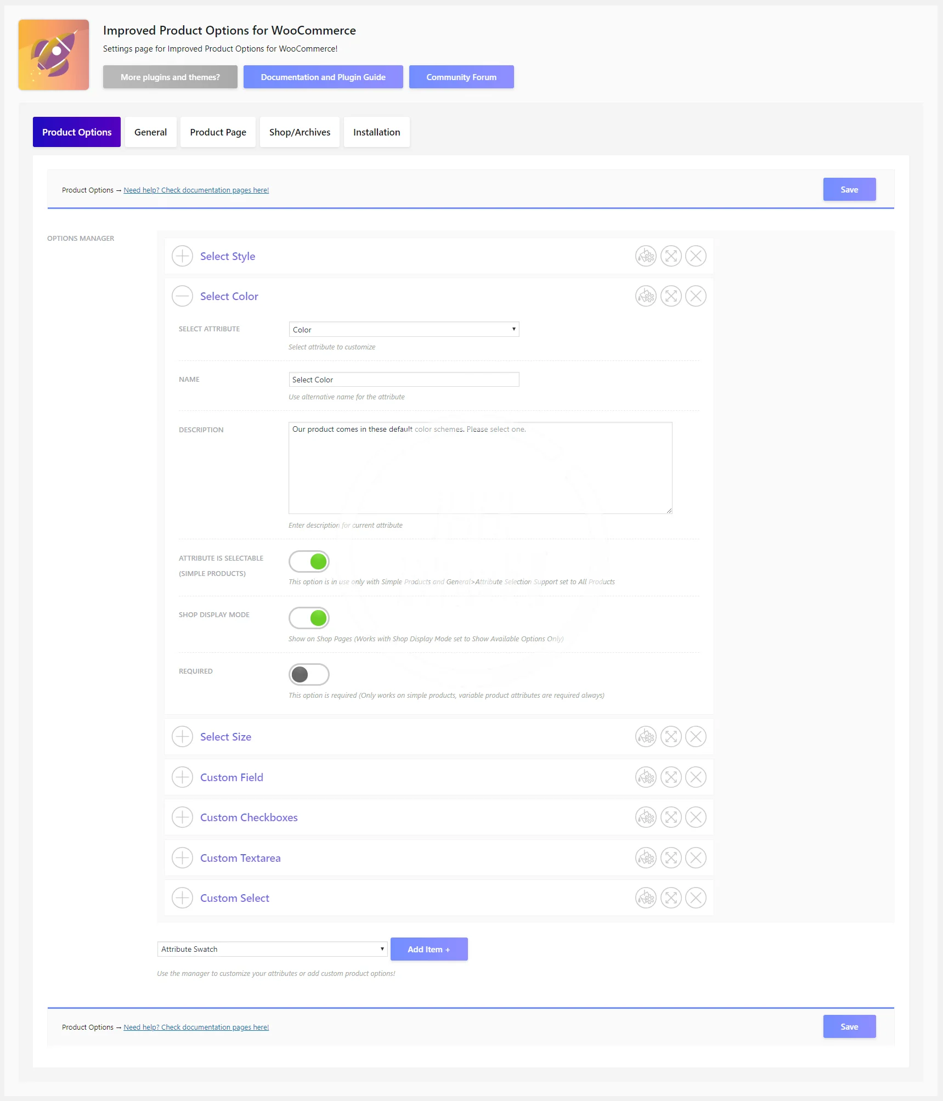Open the Select Attribute Color dropdown
The height and width of the screenshot is (1101, 943).
coord(404,330)
